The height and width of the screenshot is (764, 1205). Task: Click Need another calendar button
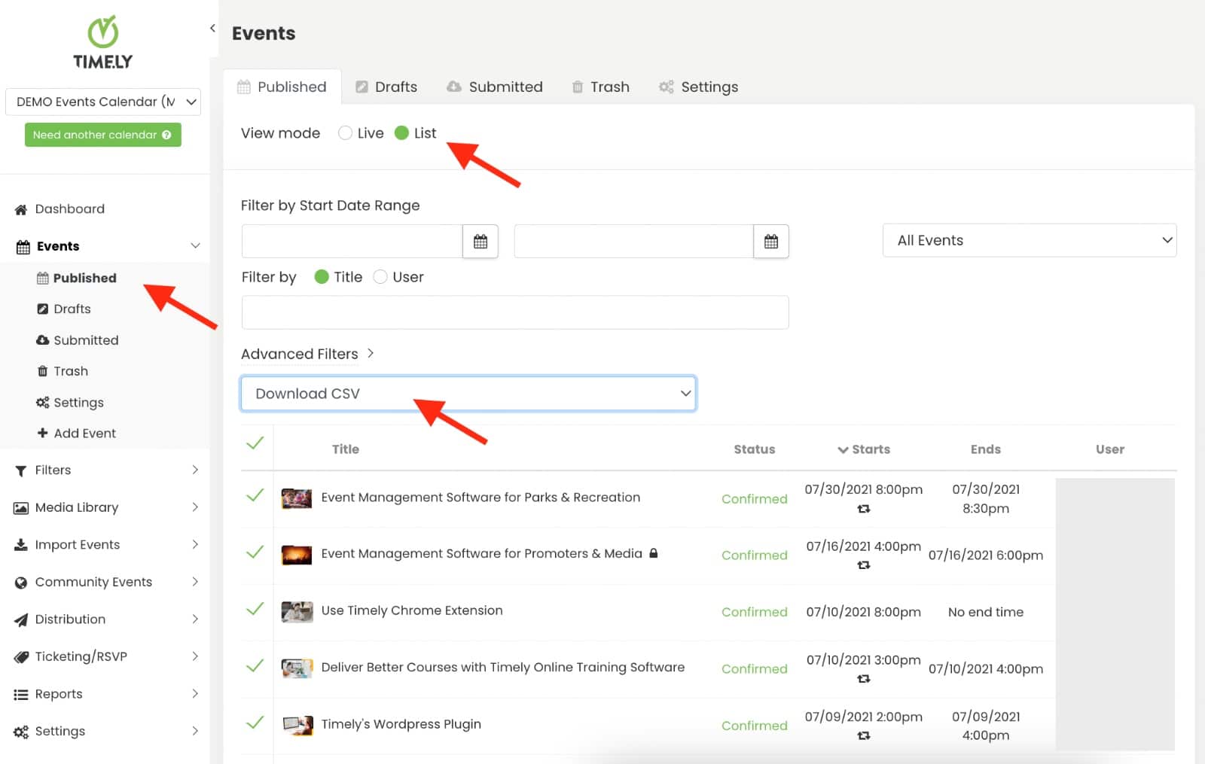(x=96, y=135)
